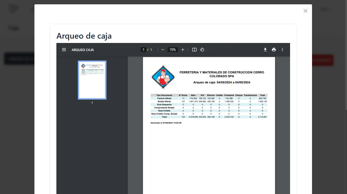Screen dimensions: 347x194
Task: Click the Boleta Afecta table row
Action: click(164, 102)
